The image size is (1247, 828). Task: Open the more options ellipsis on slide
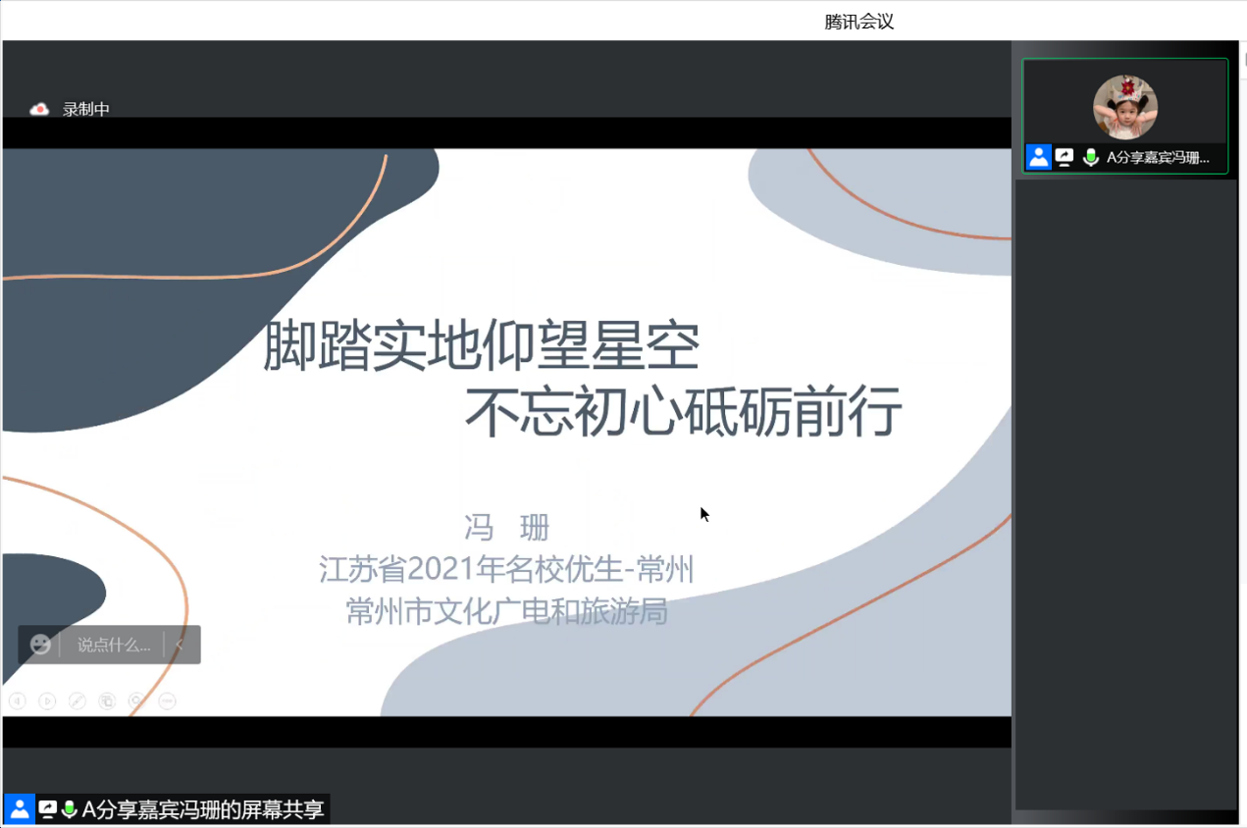(x=167, y=700)
